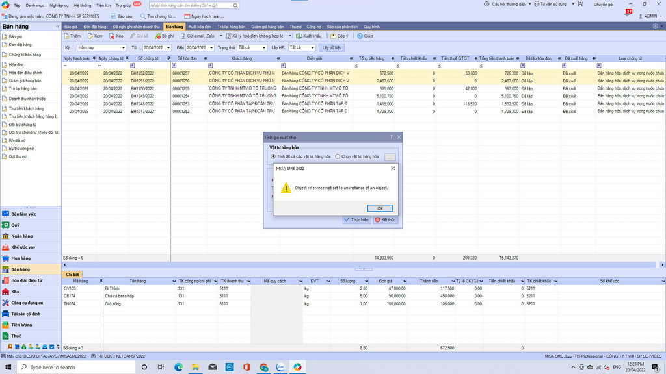Click the Xuất khẩu (export) toolbar icon
The image size is (666, 374).
coord(299,36)
